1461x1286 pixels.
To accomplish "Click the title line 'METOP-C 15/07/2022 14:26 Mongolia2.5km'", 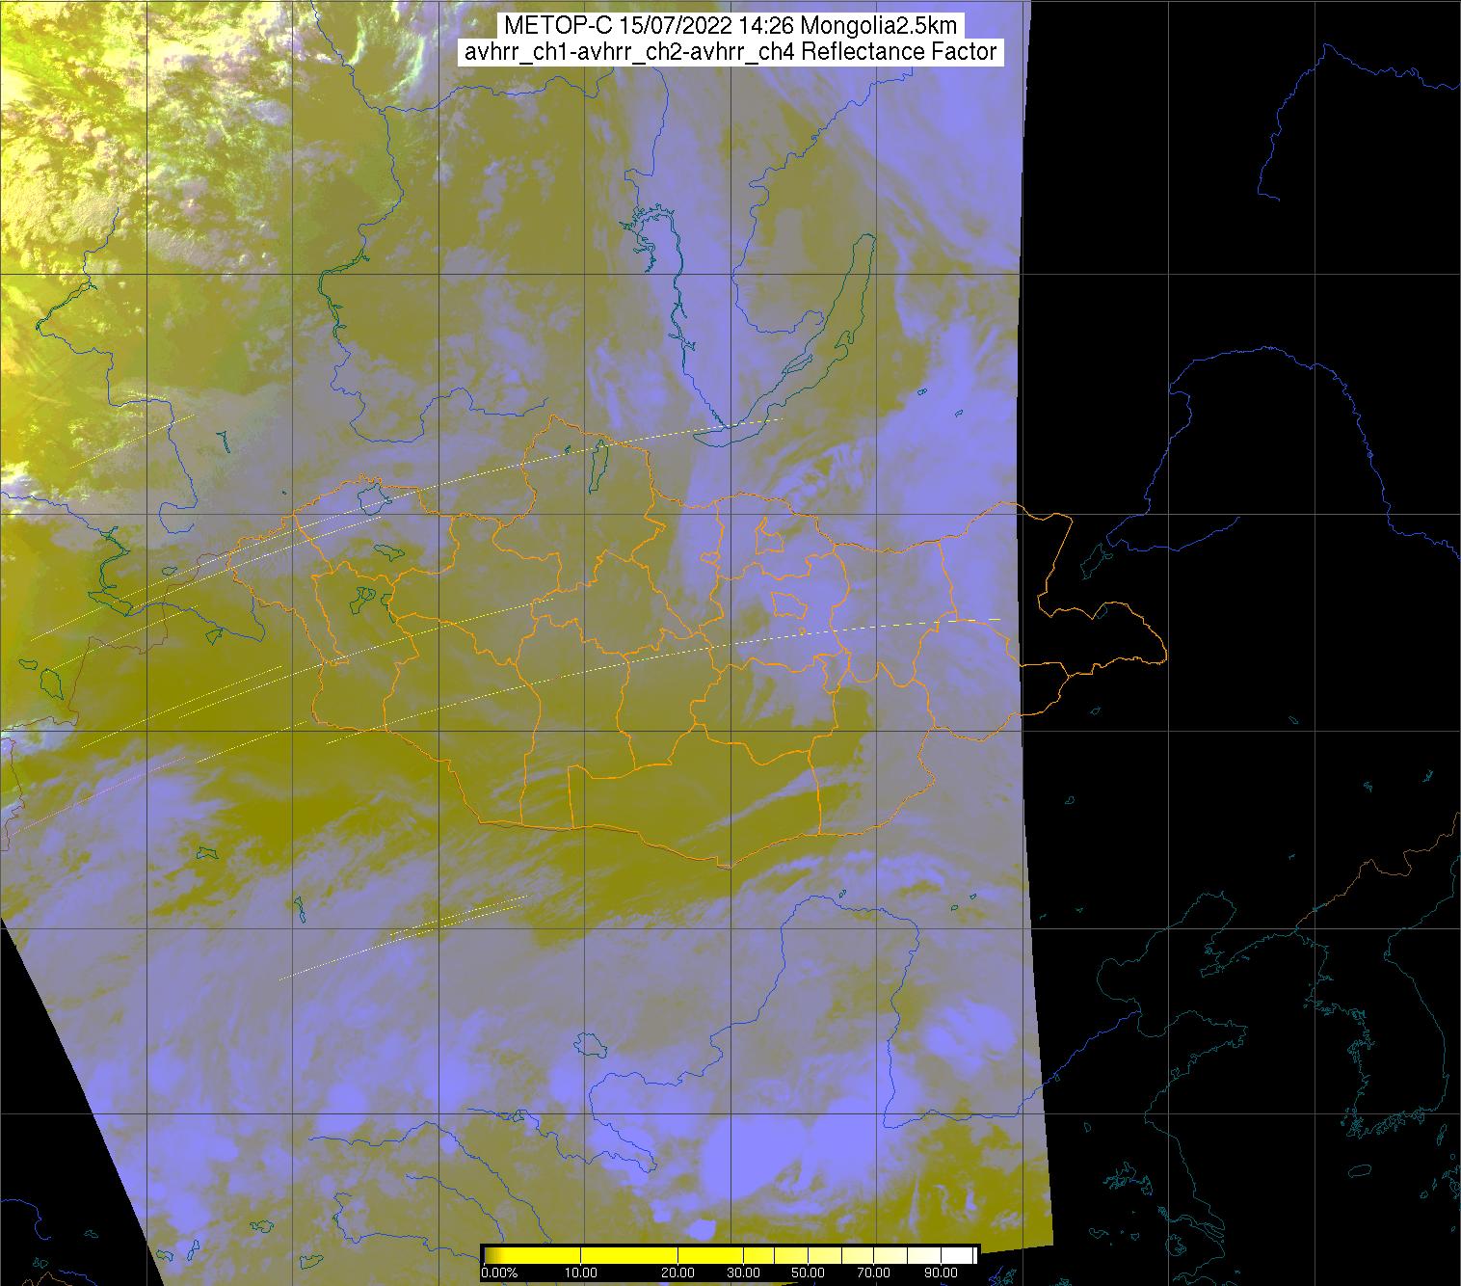I will [x=730, y=26].
